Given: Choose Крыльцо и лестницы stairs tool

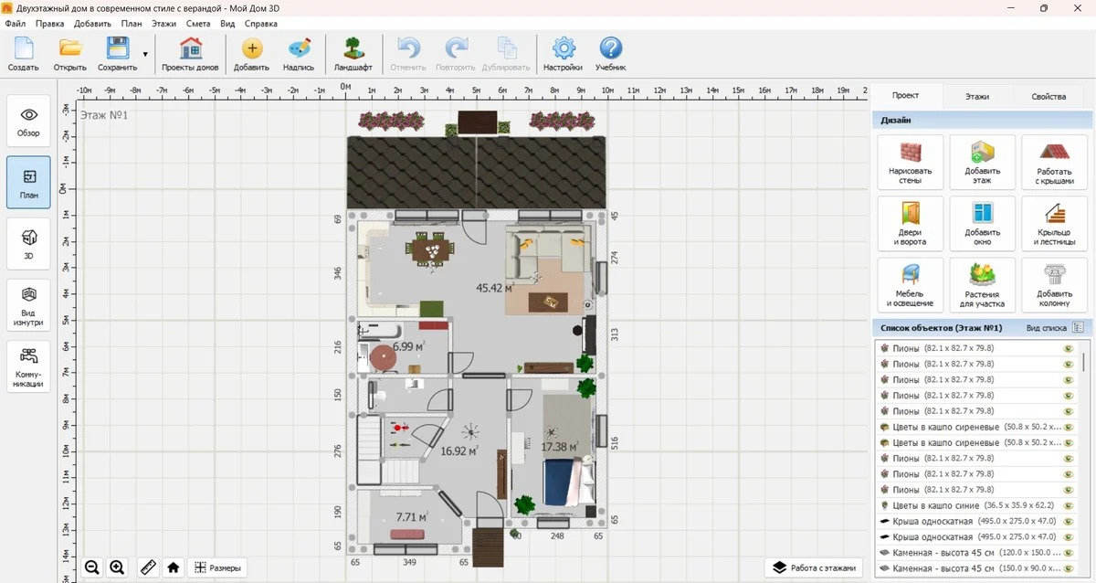Looking at the screenshot, I should pyautogui.click(x=1055, y=223).
